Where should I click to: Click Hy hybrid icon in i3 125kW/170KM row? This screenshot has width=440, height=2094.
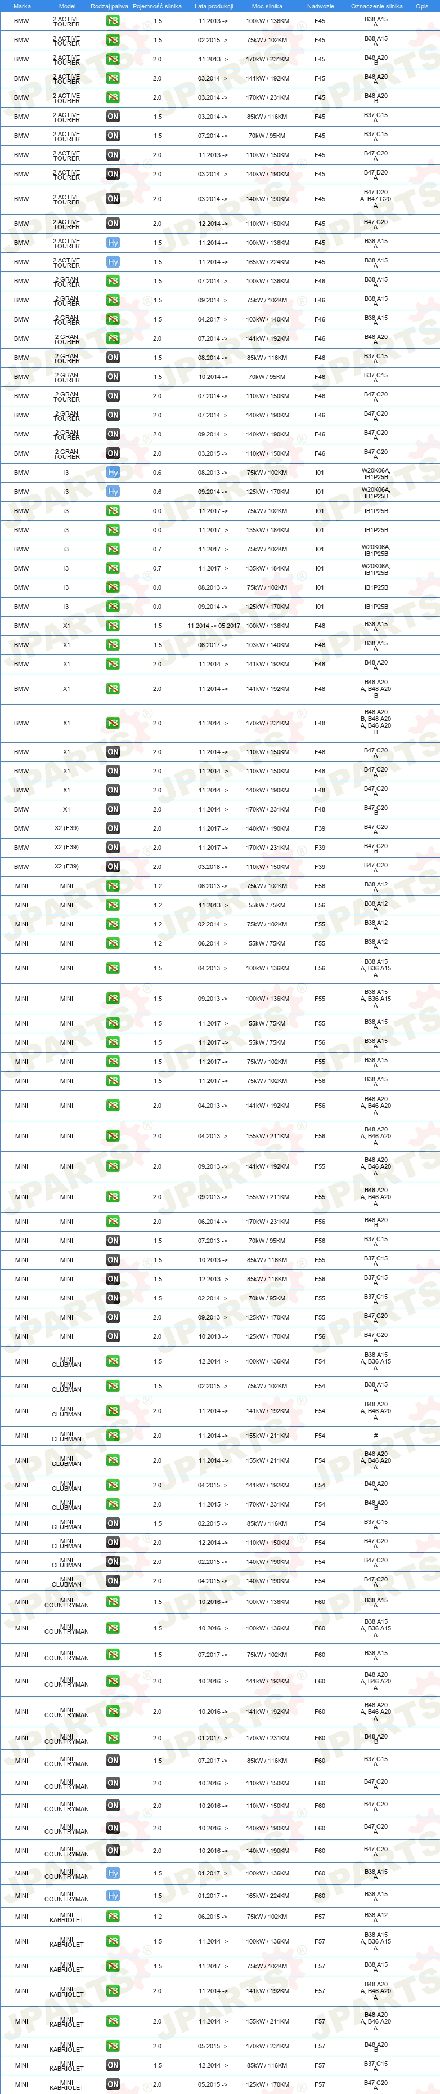(x=113, y=492)
